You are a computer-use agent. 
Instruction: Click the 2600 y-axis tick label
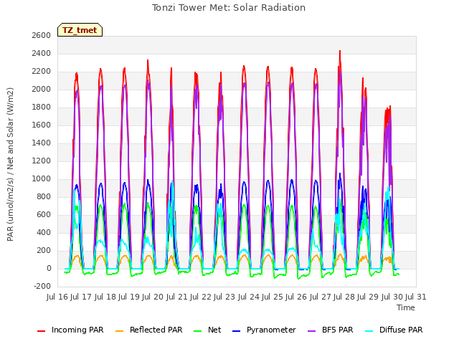coord(42,35)
